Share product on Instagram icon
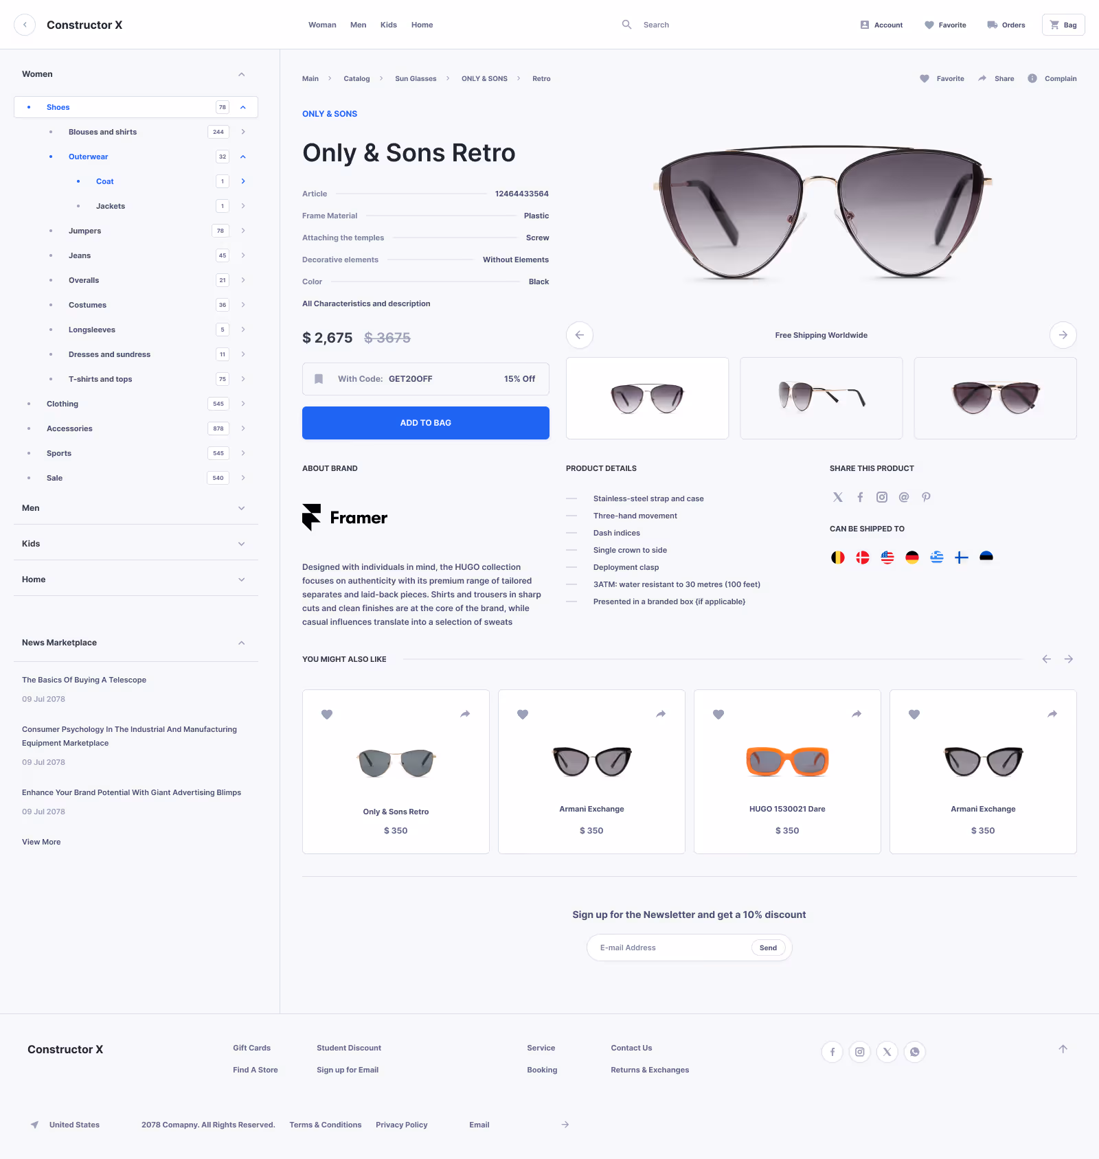The height and width of the screenshot is (1159, 1099). pyautogui.click(x=882, y=497)
